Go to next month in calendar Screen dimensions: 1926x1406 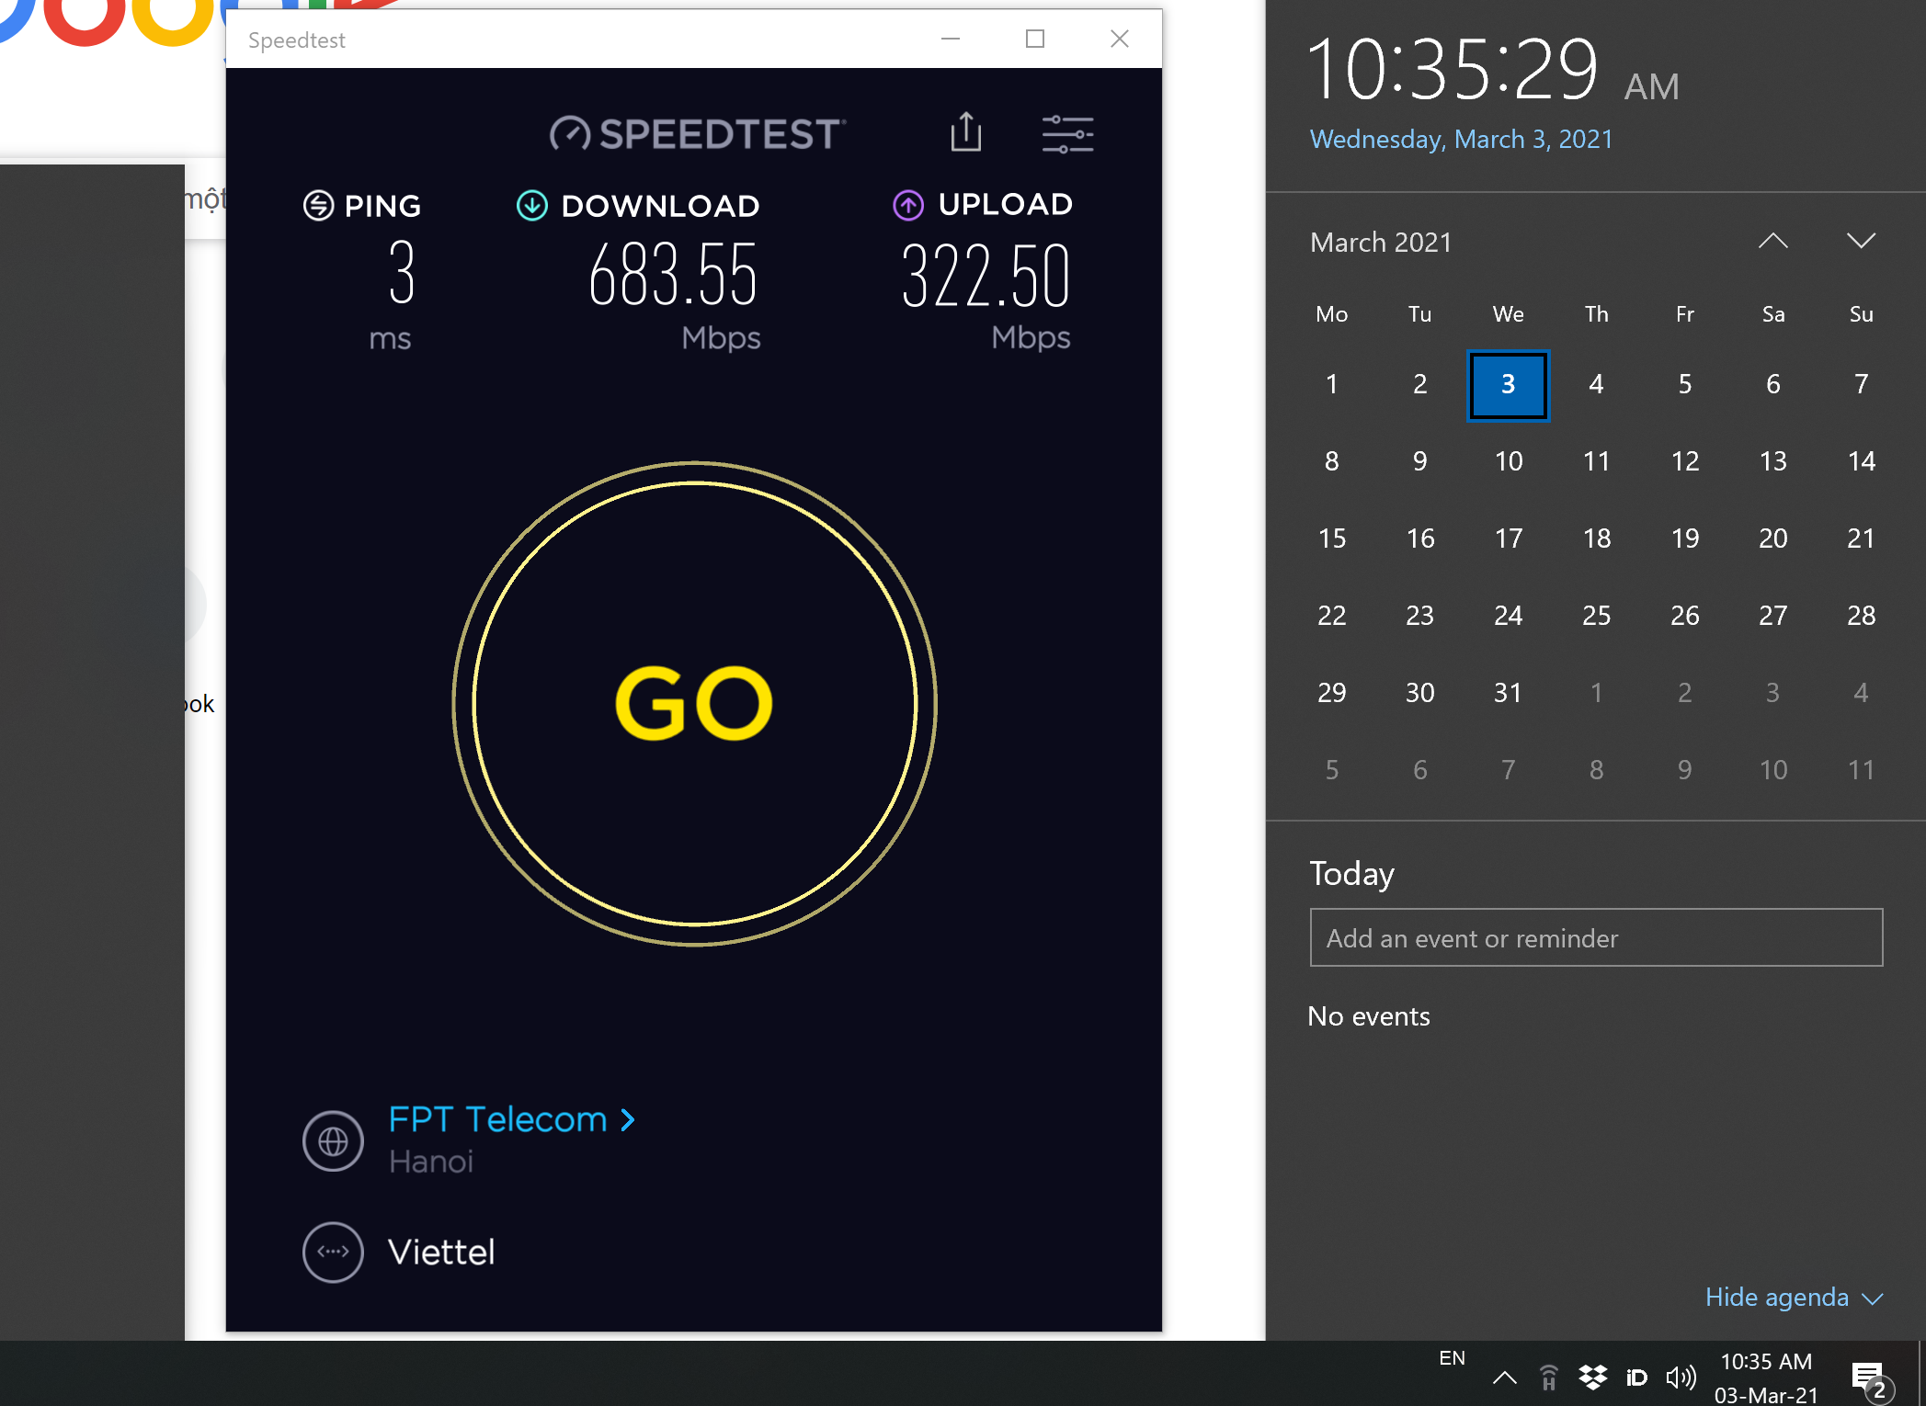click(x=1862, y=242)
